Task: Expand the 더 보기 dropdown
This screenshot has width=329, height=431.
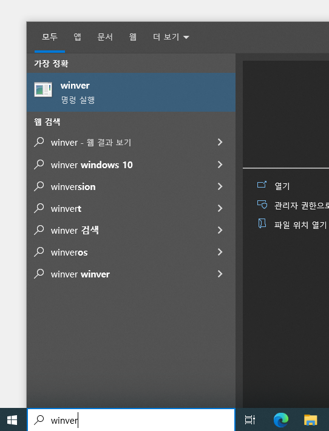Action: [x=171, y=36]
